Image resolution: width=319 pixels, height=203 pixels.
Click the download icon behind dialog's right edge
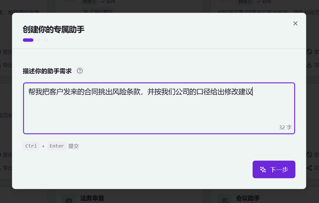[309, 65]
